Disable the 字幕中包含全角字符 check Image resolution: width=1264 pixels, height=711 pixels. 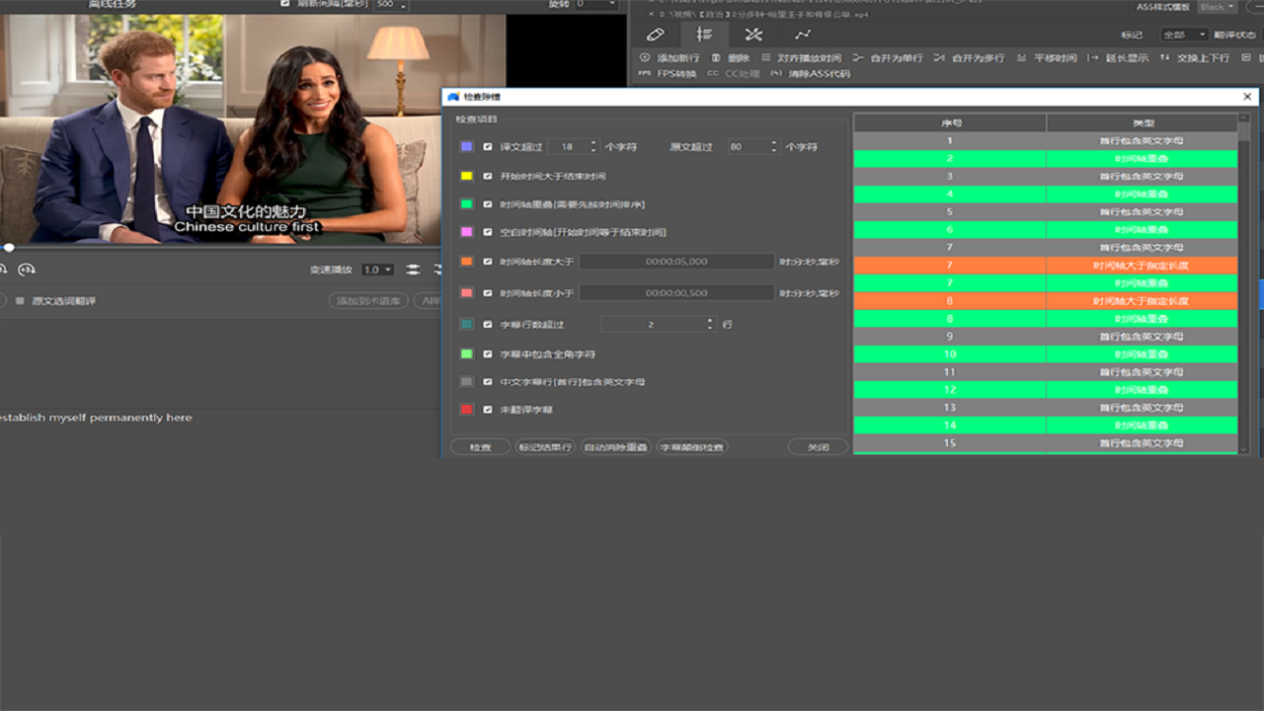tap(488, 354)
